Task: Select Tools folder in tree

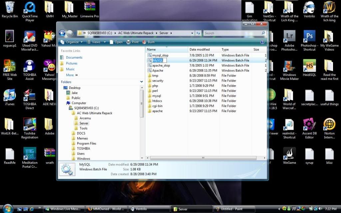Action: tap(83, 128)
